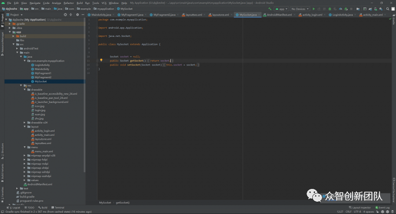The width and height of the screenshot is (396, 214).
Task: Click the Make Project hammer icon
Action: point(270,9)
